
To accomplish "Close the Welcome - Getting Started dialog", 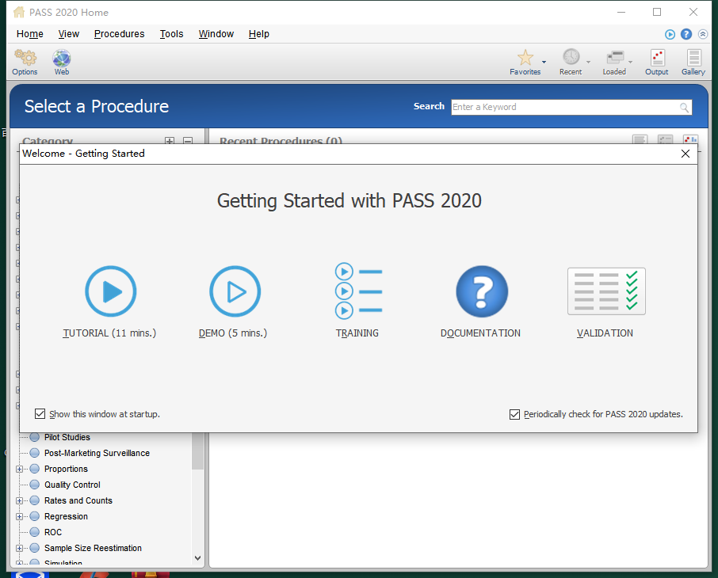I will click(x=685, y=154).
